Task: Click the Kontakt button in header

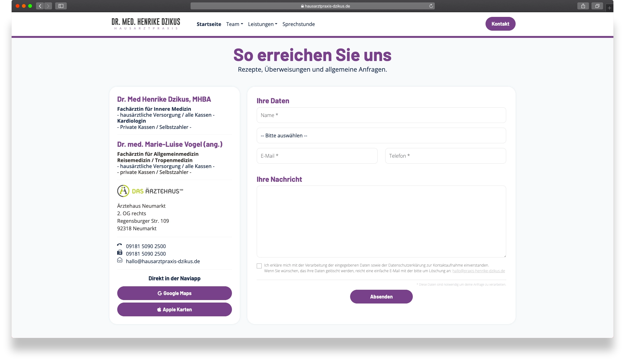Action: pyautogui.click(x=500, y=24)
